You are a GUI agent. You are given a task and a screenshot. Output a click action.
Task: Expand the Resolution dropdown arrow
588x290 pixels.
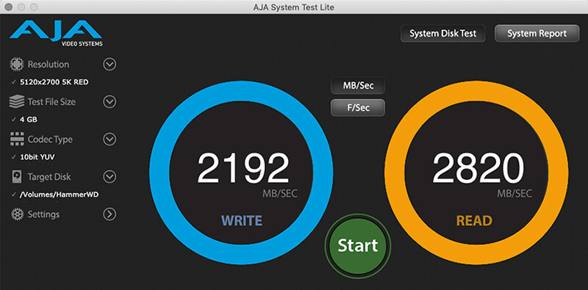coord(110,65)
